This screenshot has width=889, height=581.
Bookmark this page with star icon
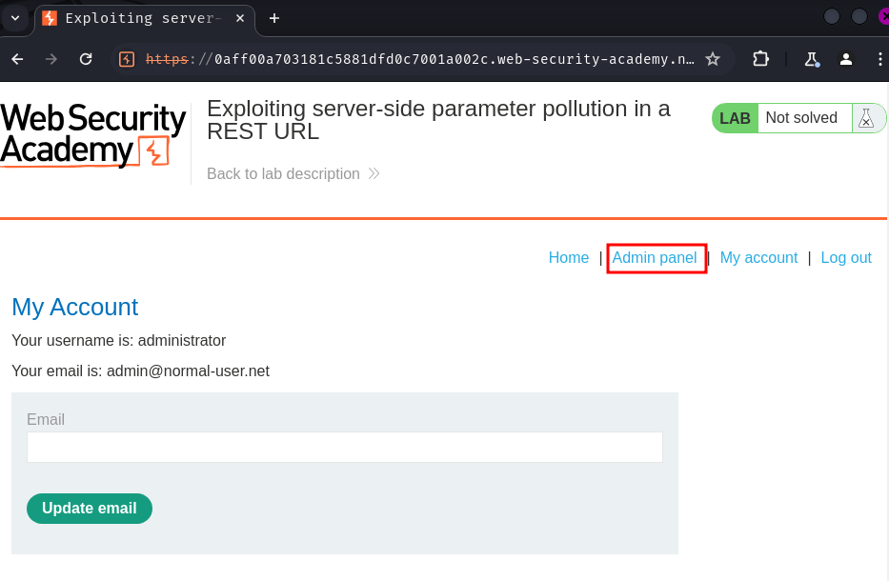coord(713,59)
